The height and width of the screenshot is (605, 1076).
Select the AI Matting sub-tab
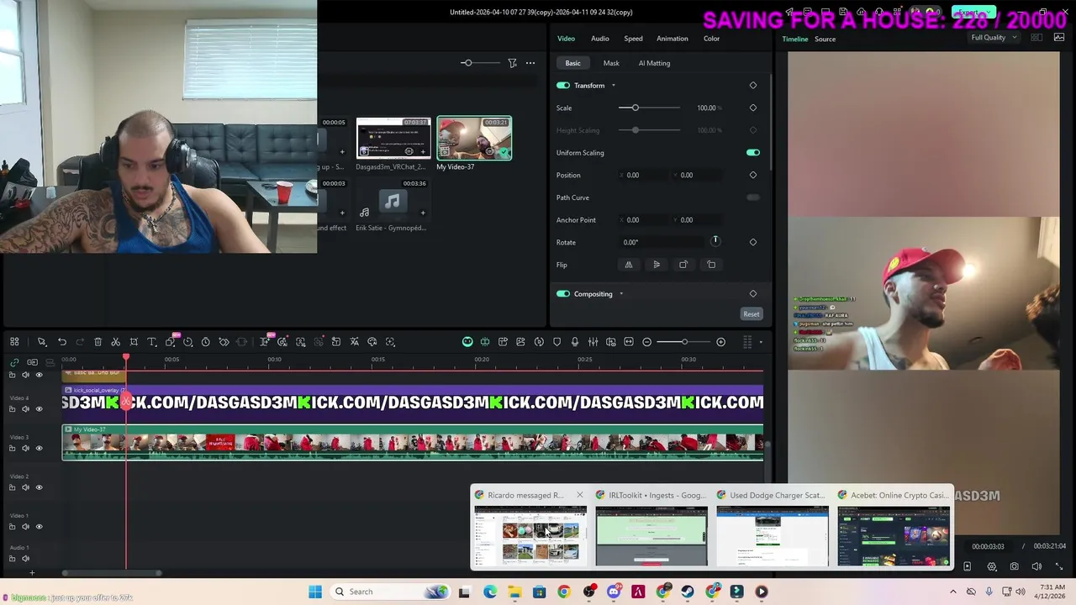tap(654, 63)
